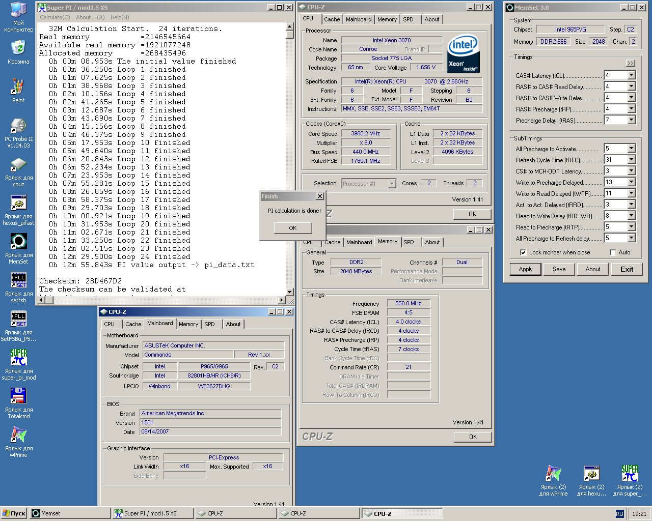
Task: Open the cpuz shortcut on desktop
Action: (18, 172)
